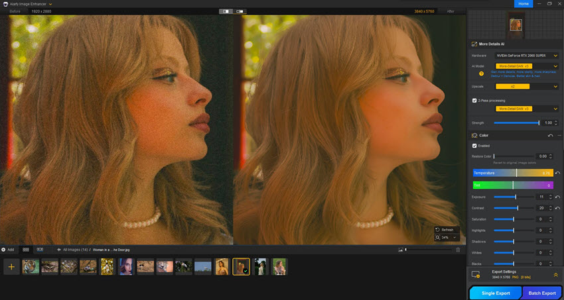Image resolution: width=564 pixels, height=300 pixels.
Task: Click the Saturation slider
Action: (x=514, y=219)
